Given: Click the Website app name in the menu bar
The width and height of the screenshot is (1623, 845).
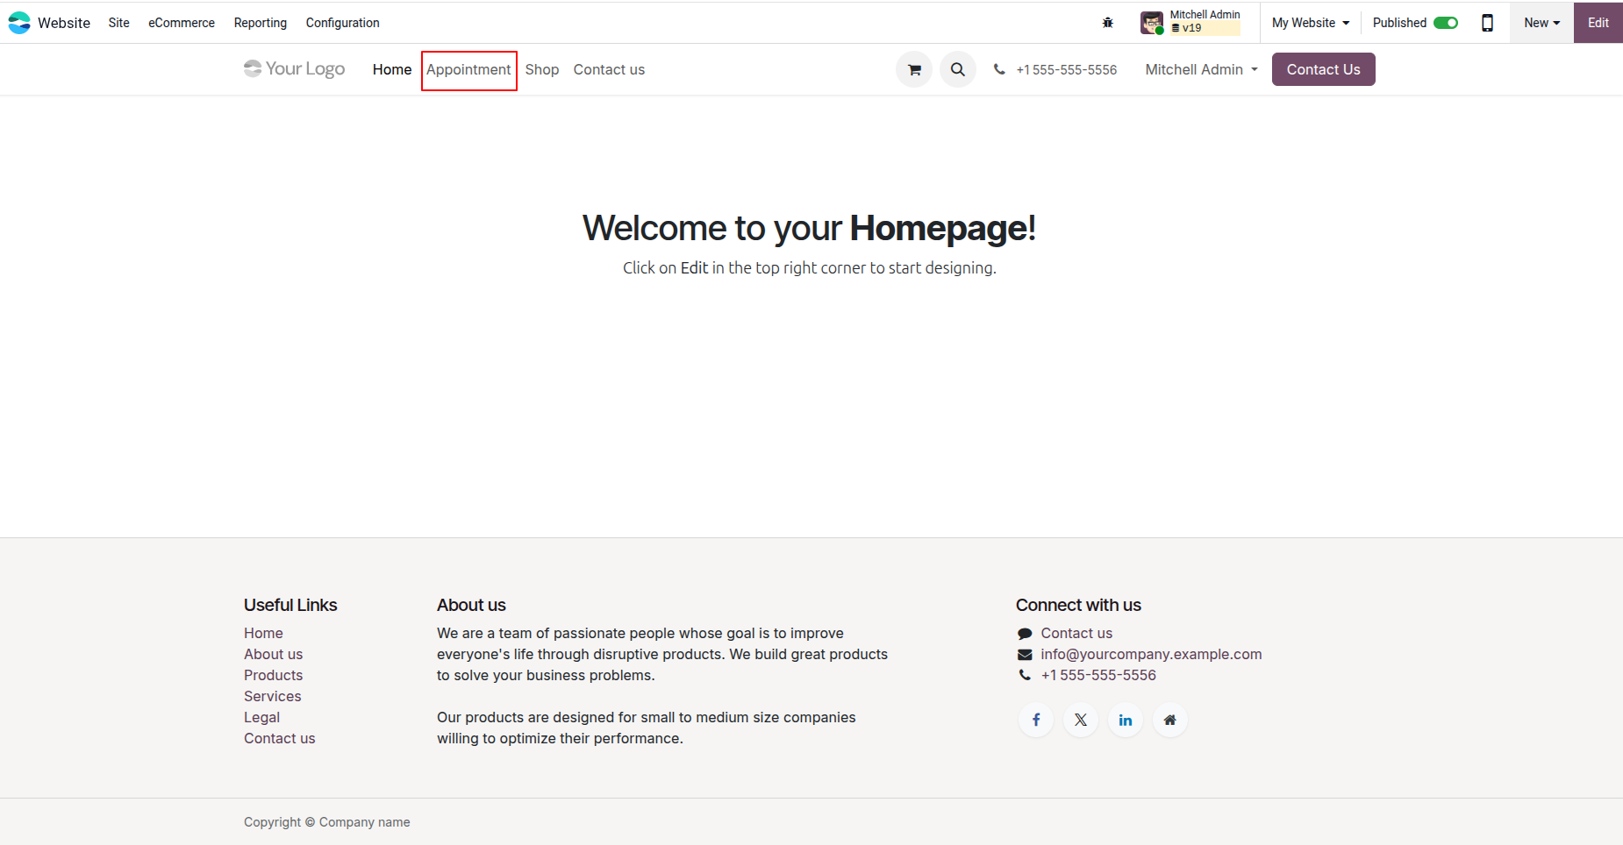Looking at the screenshot, I should click(x=64, y=23).
